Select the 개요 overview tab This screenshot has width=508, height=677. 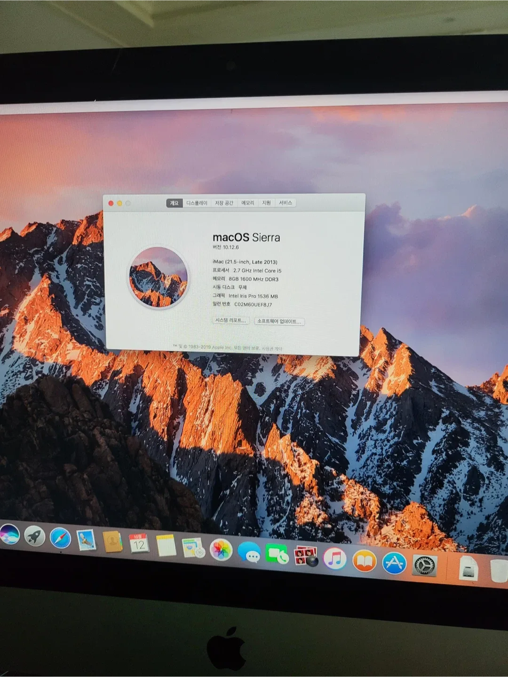point(174,203)
